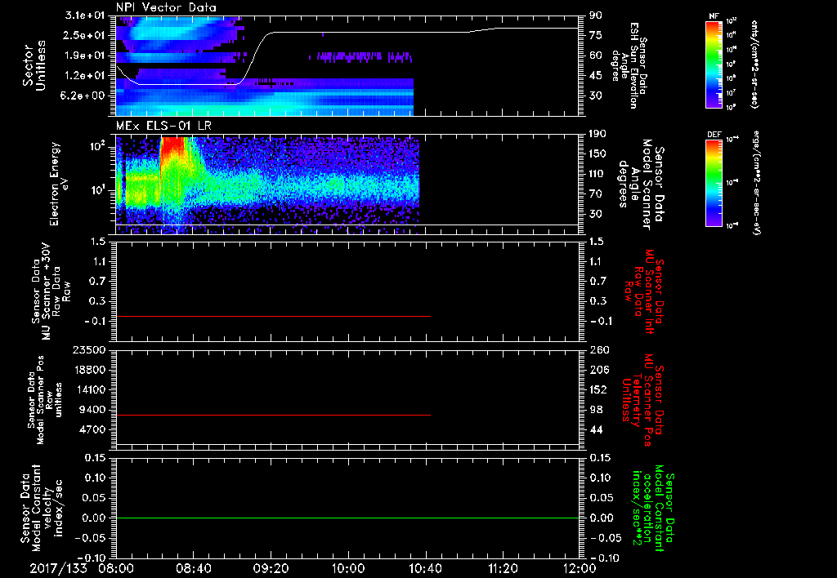Click the 2.5e+01 sector axis tick
This screenshot has height=578, width=837.
click(x=84, y=35)
